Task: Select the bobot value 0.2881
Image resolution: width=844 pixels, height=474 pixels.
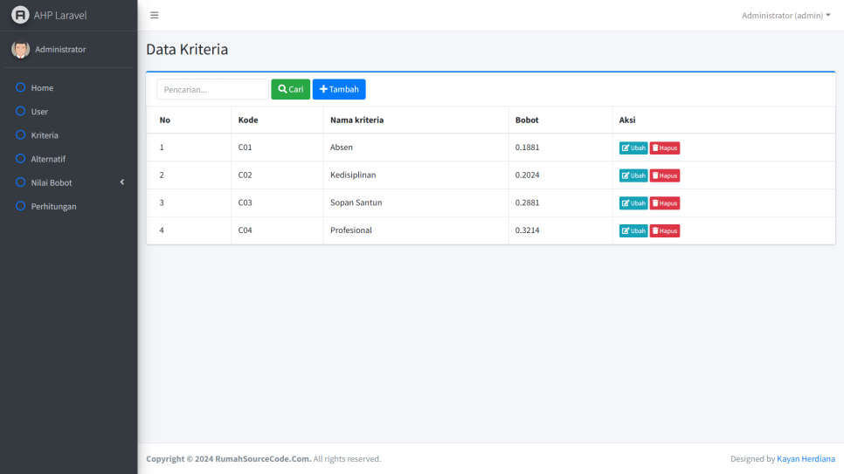Action: click(527, 203)
